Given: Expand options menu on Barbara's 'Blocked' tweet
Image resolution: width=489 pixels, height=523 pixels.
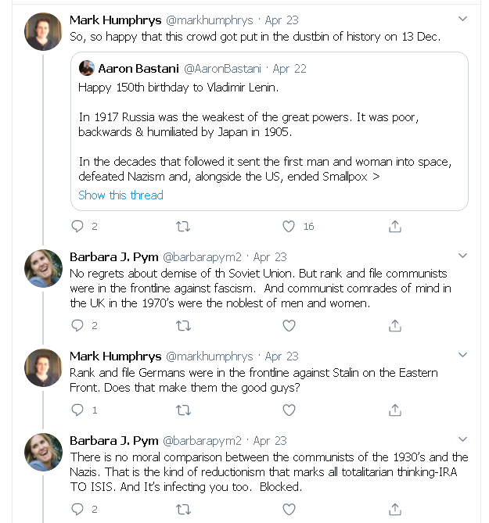Looking at the screenshot, I should pos(462,440).
